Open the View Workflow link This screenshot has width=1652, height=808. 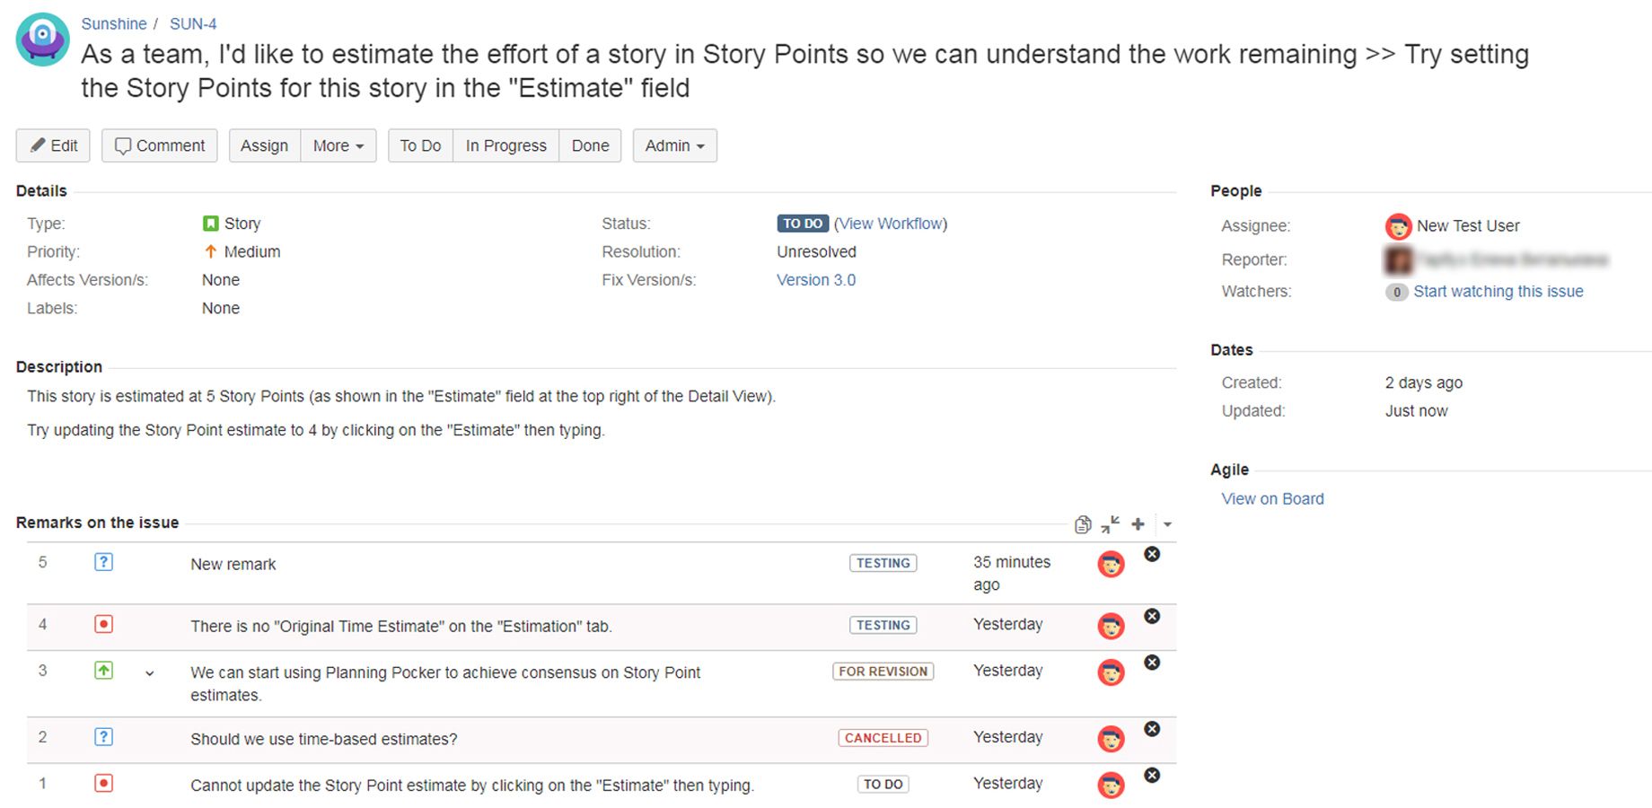891,224
